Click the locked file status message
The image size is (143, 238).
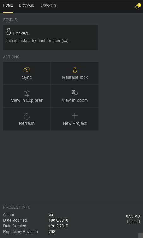pos(38,41)
